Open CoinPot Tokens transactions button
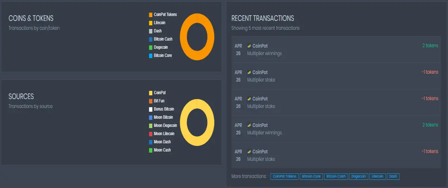448x188 pixels. 284,176
